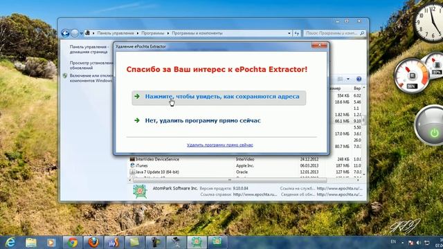Click the help link 'http://www.epochta.ru...' in details pane

(255, 194)
